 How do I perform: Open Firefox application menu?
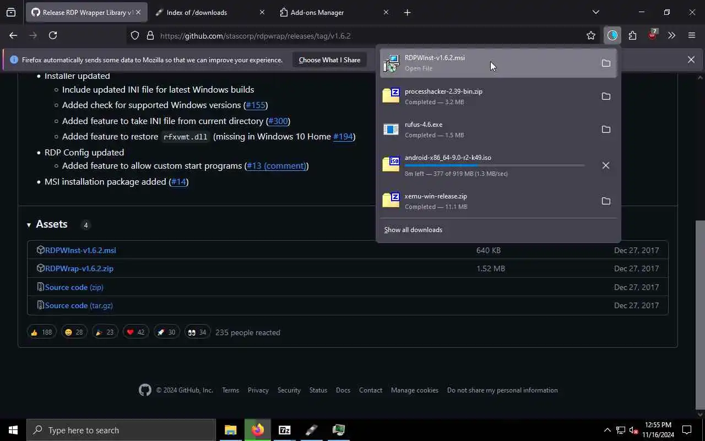pos(692,35)
